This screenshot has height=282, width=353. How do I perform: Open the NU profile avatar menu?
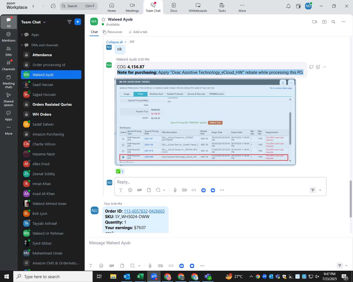point(308,6)
